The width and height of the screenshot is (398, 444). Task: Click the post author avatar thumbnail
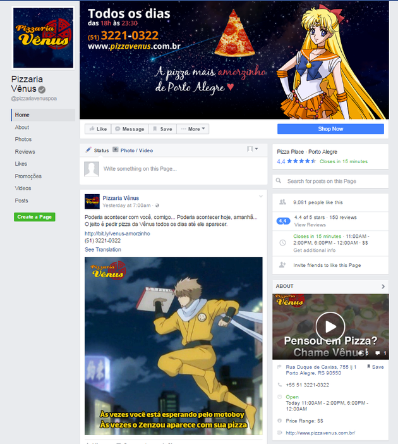coord(92,201)
